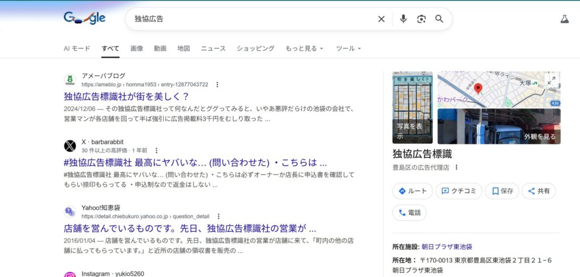Switch to AI モード tab

[77, 49]
